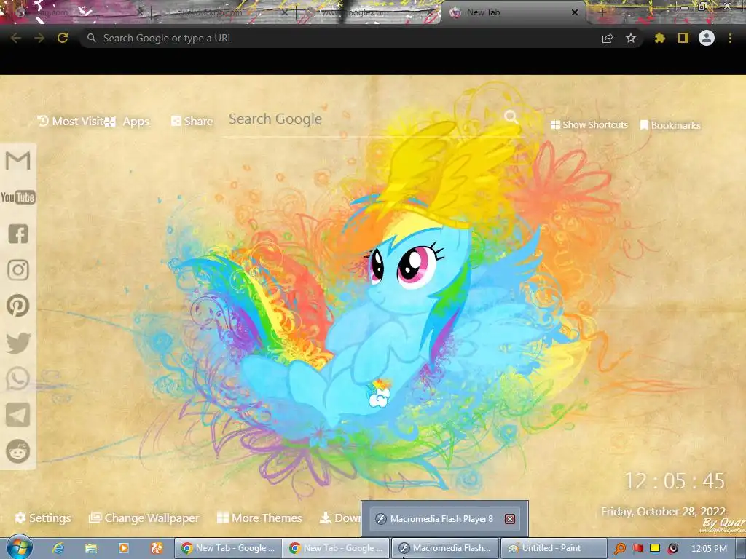Switch to the Untitled - Paint taskbar button
This screenshot has width=746, height=559.
[x=554, y=548]
